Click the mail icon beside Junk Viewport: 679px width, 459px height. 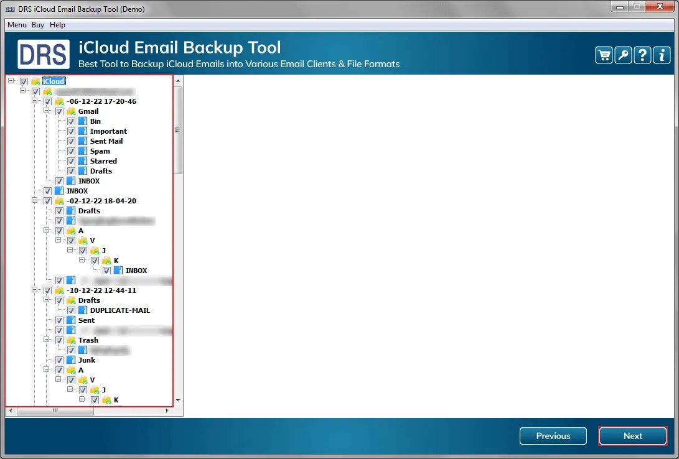tap(71, 360)
